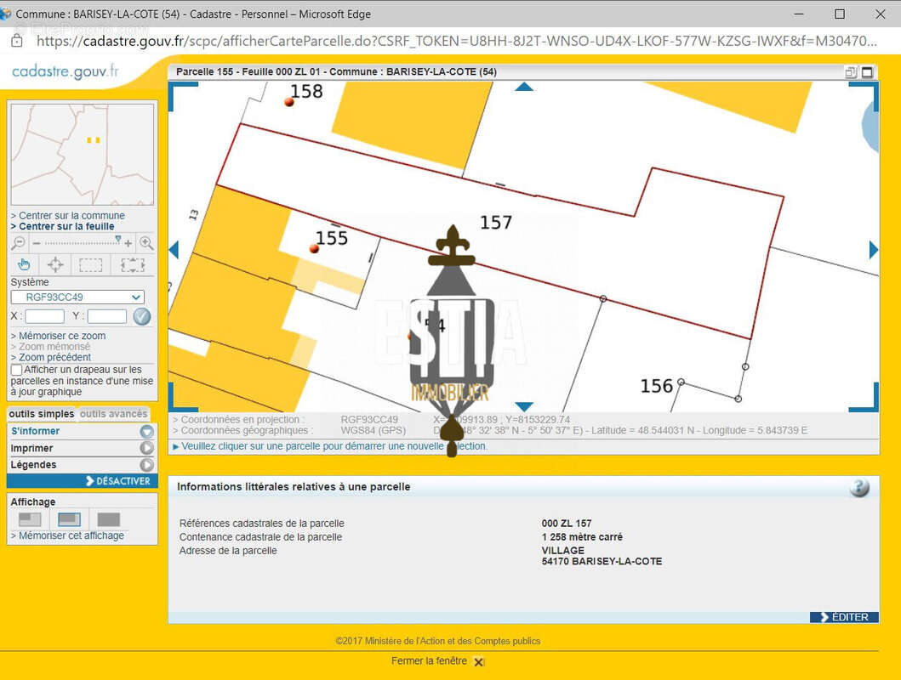The width and height of the screenshot is (901, 680).
Task: Select the full extent view tool
Action: pyautogui.click(x=132, y=264)
